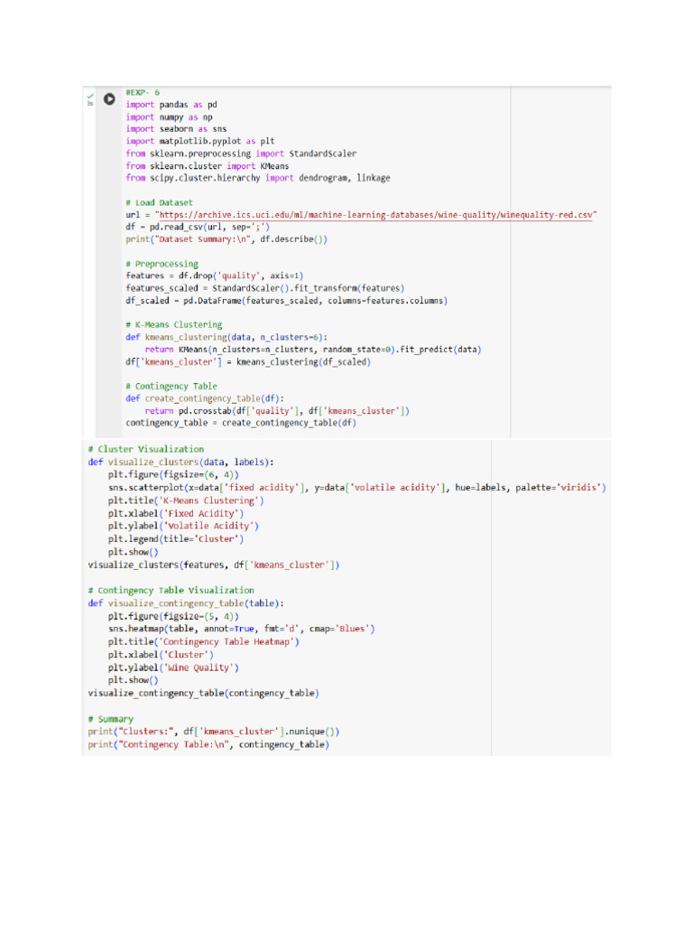
Task: Click the green execution checkmark indicator
Action: [x=89, y=95]
